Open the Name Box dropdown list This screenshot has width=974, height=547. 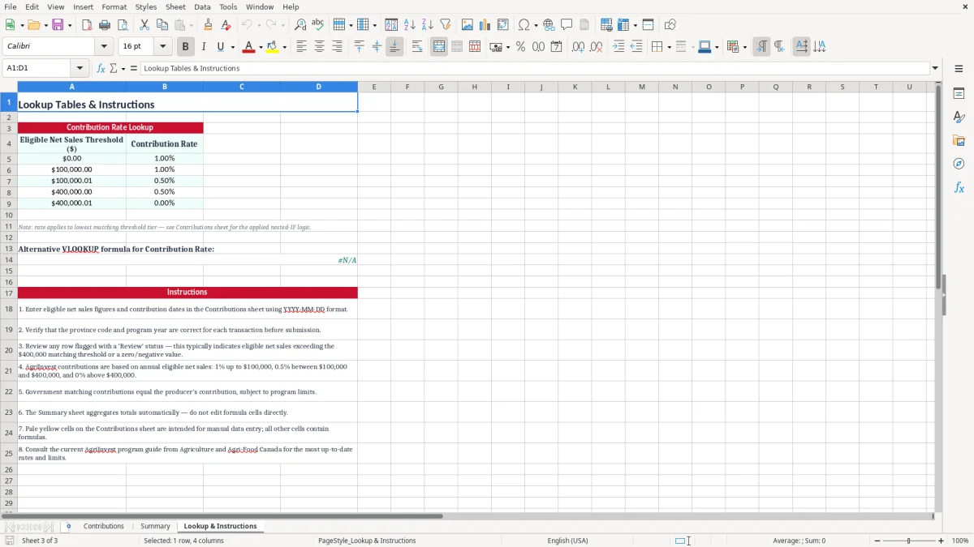(x=80, y=68)
